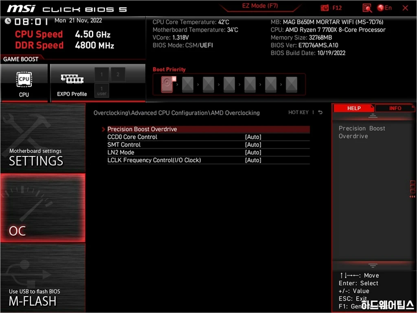Click the help panel bottom scroll handle
Viewport: 417px width, 313px height.
pyautogui.click(x=373, y=265)
